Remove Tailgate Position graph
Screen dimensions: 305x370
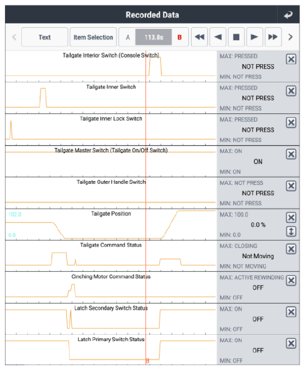coord(291,218)
